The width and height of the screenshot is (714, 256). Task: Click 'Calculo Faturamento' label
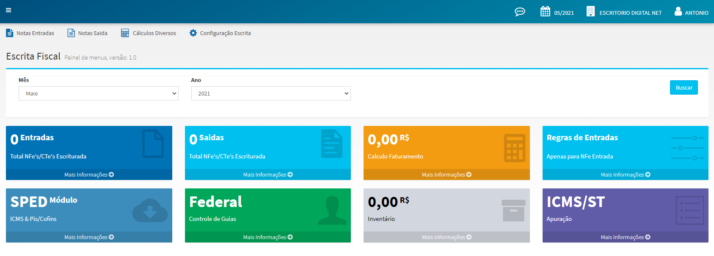[x=395, y=156]
